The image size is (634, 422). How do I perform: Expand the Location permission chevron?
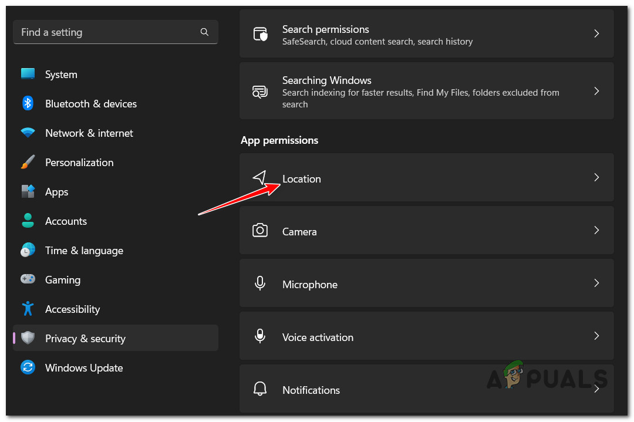(596, 177)
